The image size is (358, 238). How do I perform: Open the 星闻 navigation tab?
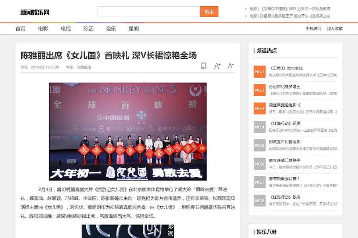pyautogui.click(x=134, y=29)
